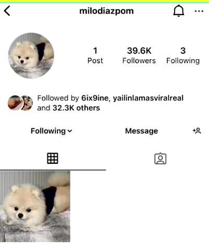
Task: Tap the Message button
Action: click(142, 131)
